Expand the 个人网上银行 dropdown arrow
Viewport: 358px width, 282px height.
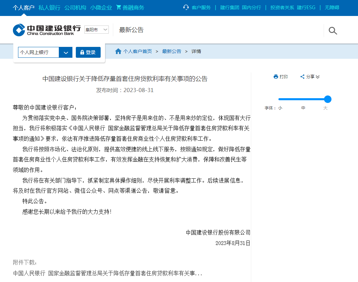66,52
